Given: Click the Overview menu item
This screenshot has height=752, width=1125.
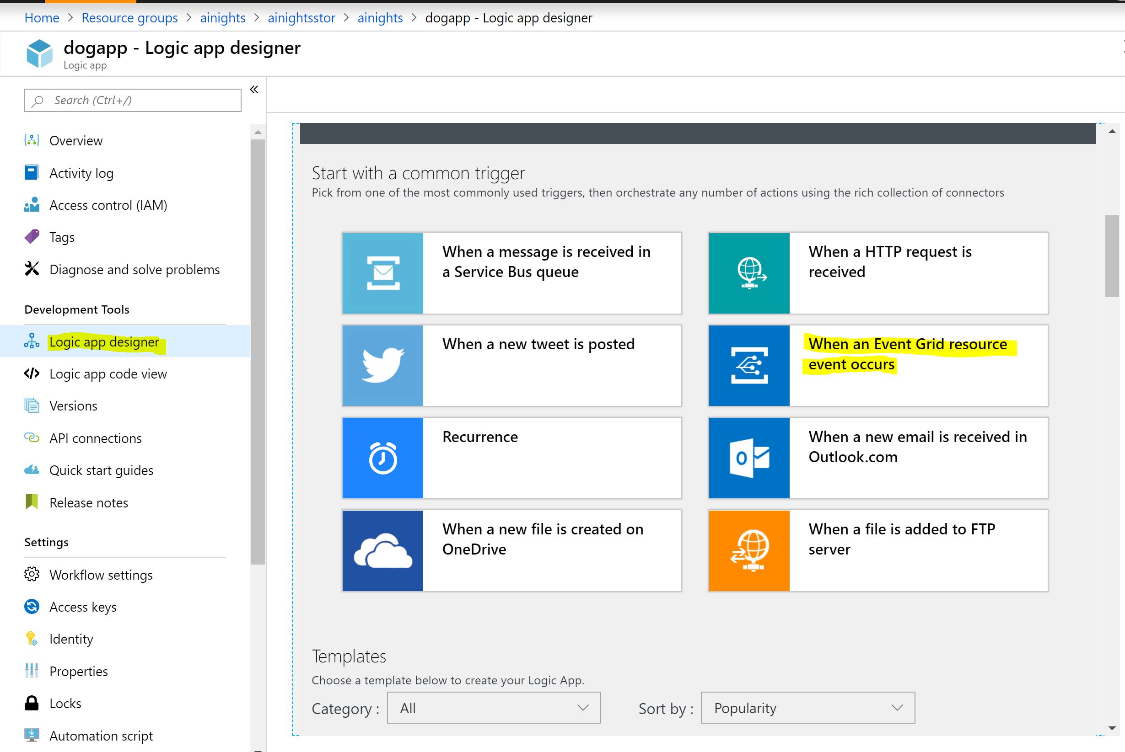Looking at the screenshot, I should (76, 140).
